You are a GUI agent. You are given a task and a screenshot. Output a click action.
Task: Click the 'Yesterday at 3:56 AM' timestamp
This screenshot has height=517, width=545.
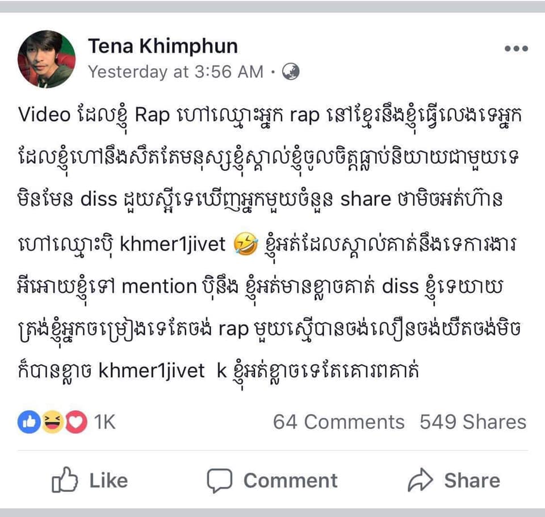point(176,72)
